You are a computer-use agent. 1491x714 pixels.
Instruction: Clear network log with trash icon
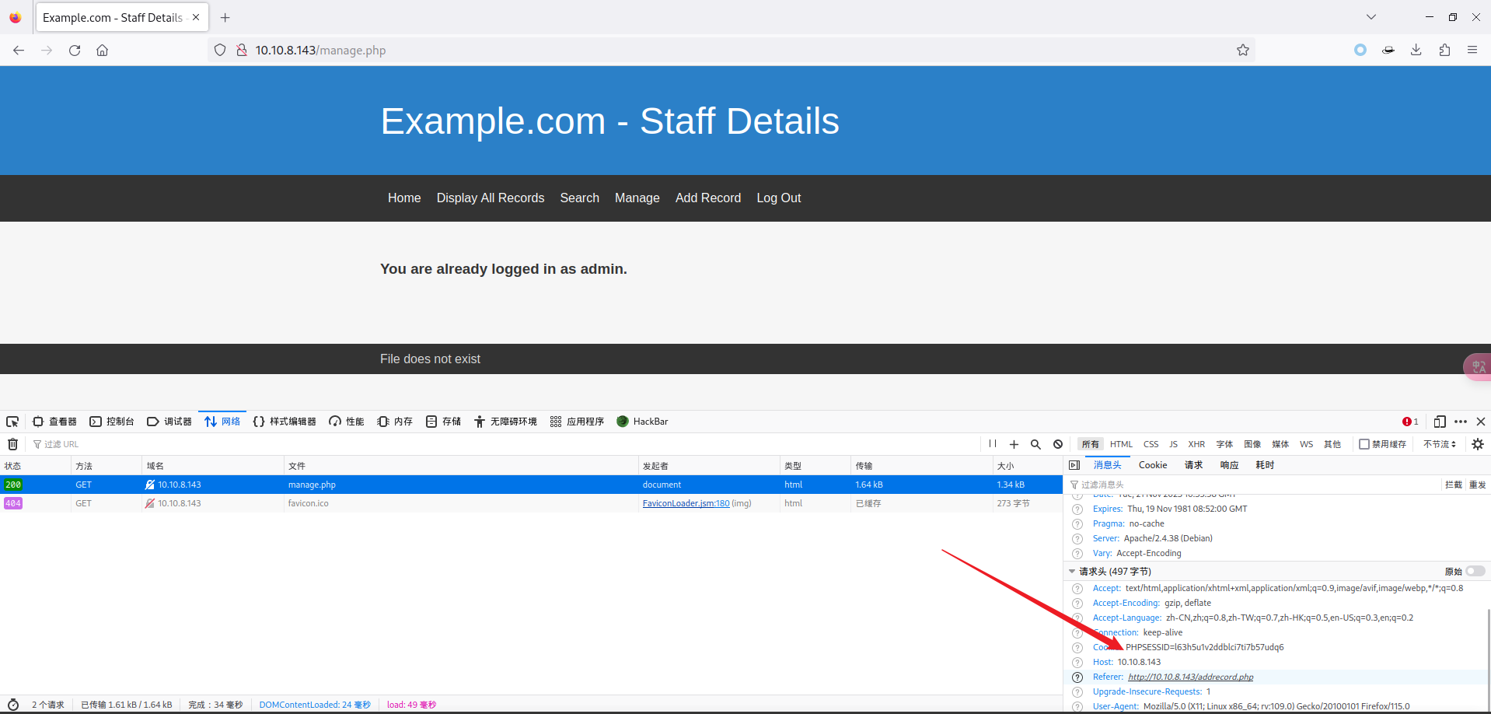pyautogui.click(x=12, y=444)
